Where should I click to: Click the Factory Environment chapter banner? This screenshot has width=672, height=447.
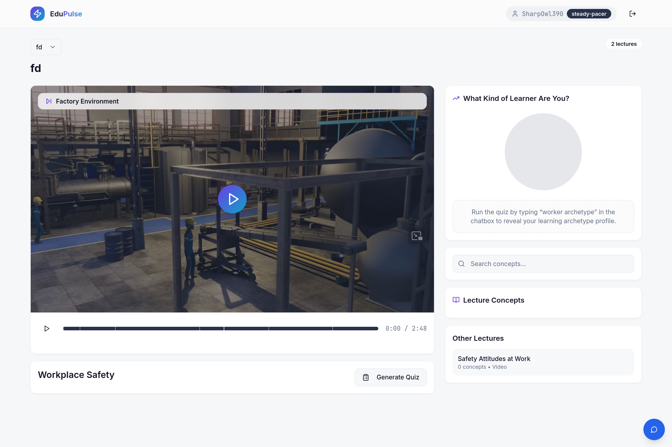click(232, 101)
